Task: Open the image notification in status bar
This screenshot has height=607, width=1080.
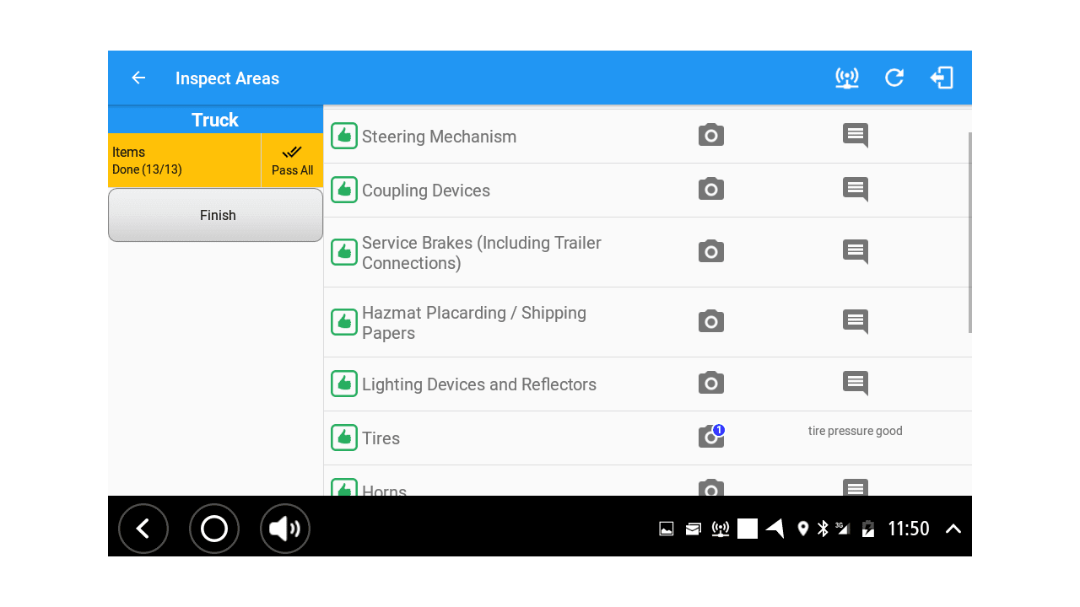Action: coord(667,529)
